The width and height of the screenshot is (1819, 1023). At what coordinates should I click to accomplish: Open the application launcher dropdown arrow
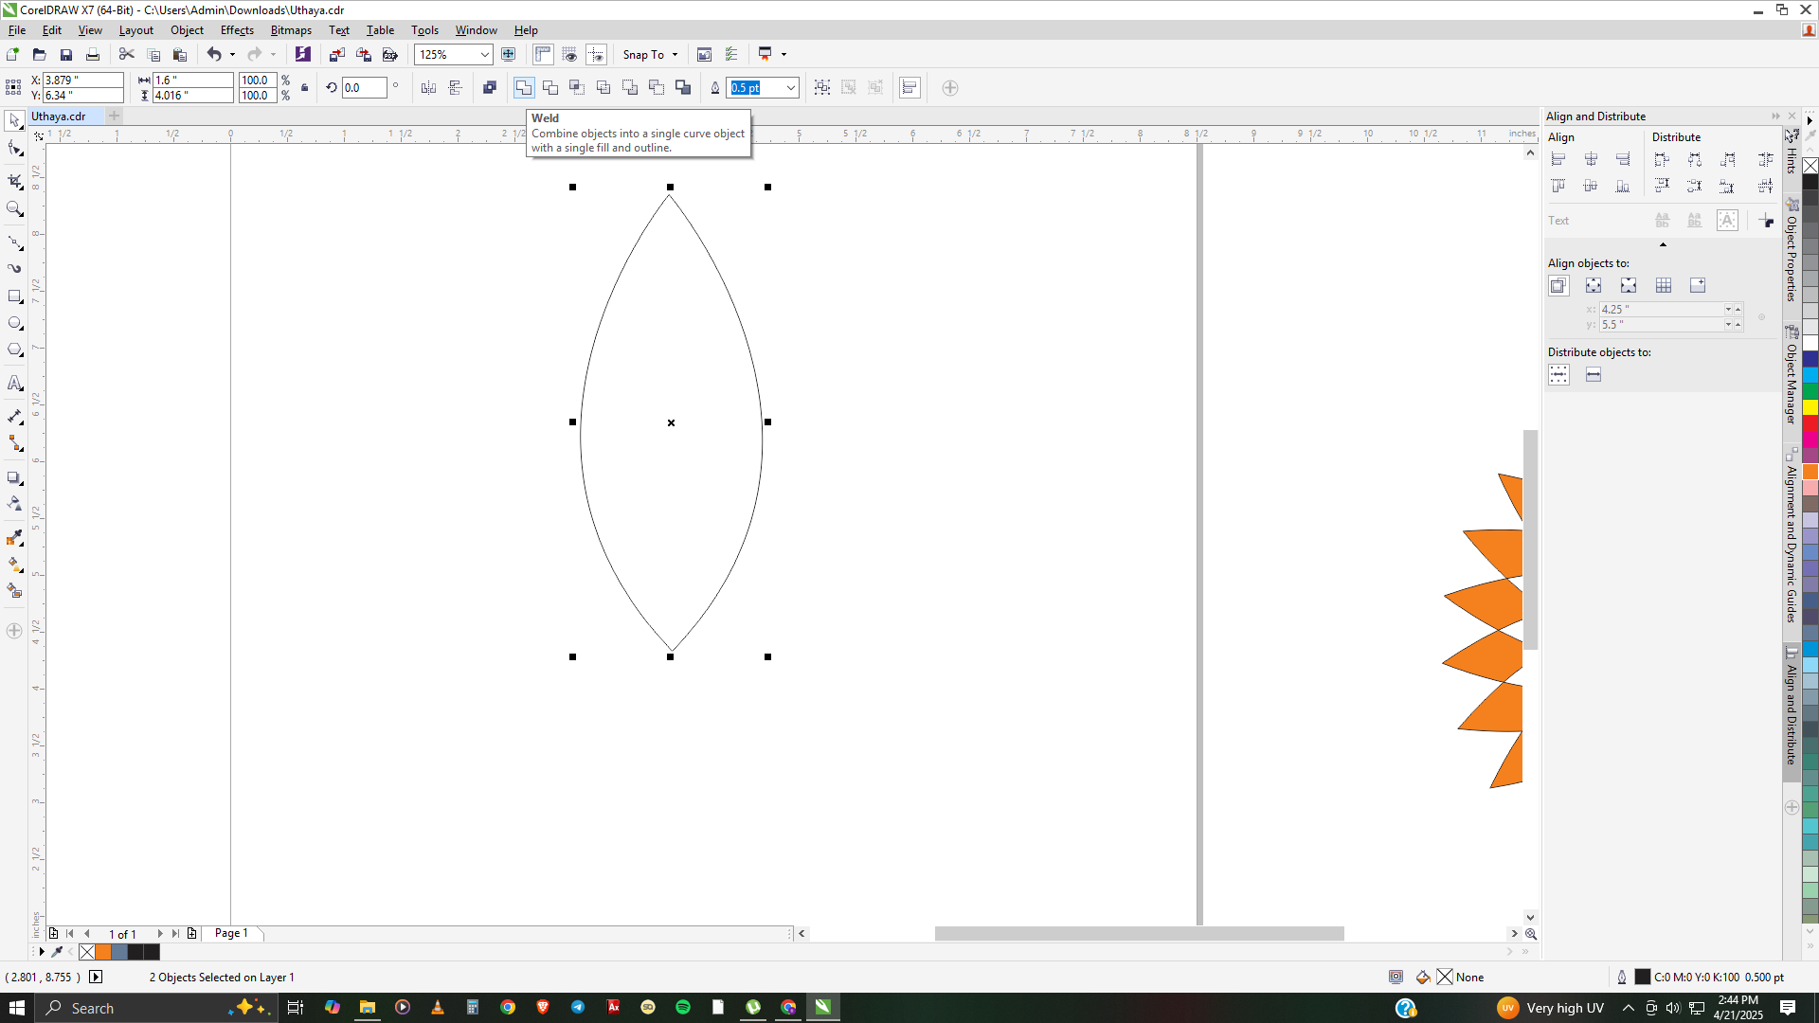point(783,55)
